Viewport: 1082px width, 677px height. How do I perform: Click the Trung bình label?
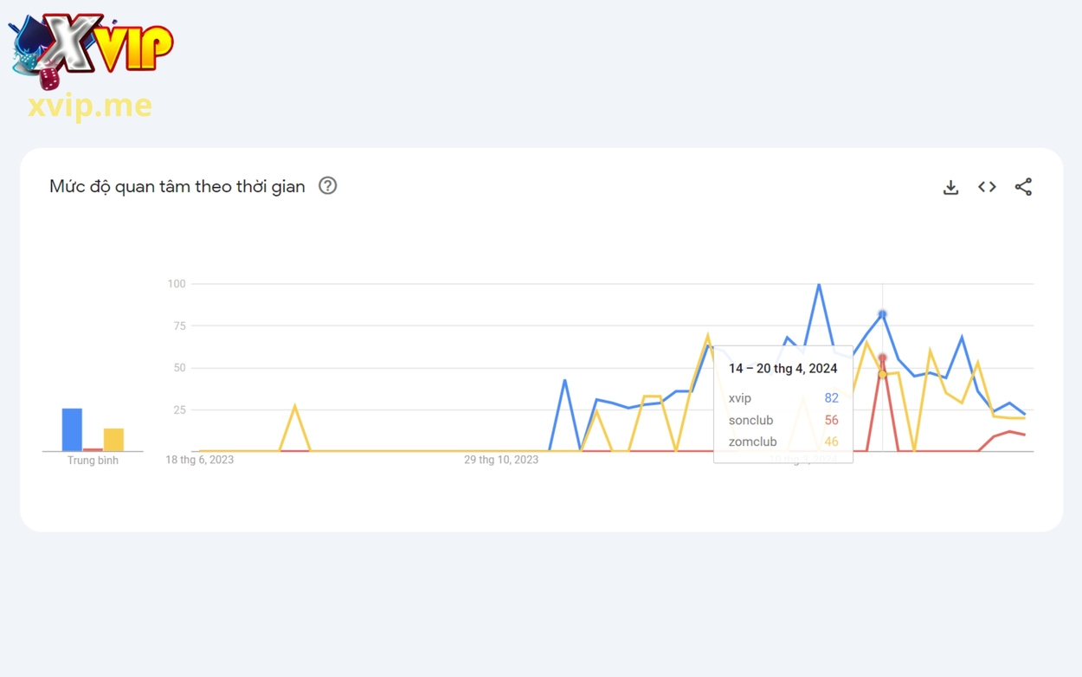pos(93,461)
